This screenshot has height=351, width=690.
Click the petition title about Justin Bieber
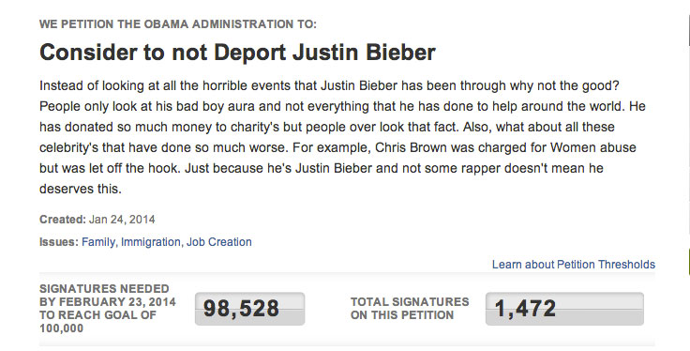point(237,52)
